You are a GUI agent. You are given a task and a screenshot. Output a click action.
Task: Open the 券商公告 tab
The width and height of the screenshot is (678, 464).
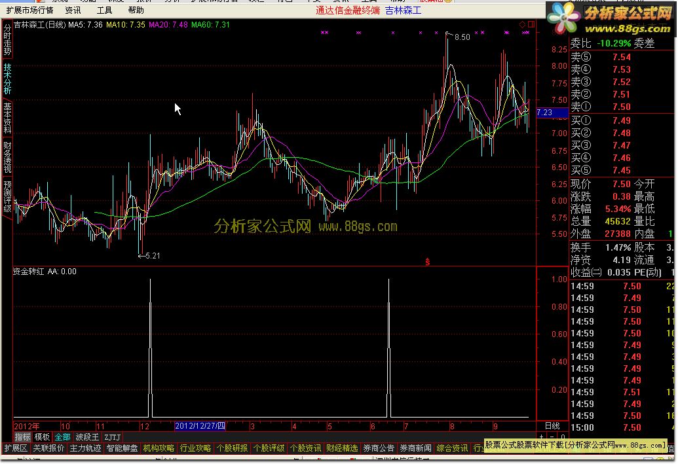coord(379,448)
